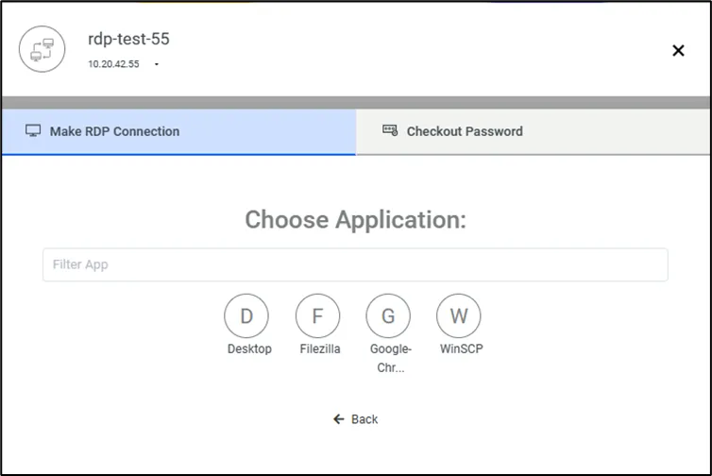Click the 10.20.42.55 IP address text
This screenshot has height=476, width=712.
113,64
